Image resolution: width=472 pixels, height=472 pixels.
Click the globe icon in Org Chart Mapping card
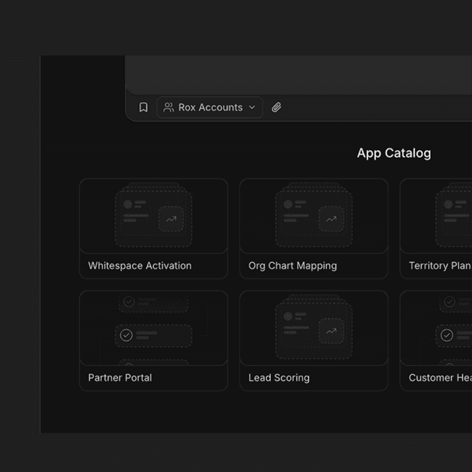pyautogui.click(x=288, y=204)
